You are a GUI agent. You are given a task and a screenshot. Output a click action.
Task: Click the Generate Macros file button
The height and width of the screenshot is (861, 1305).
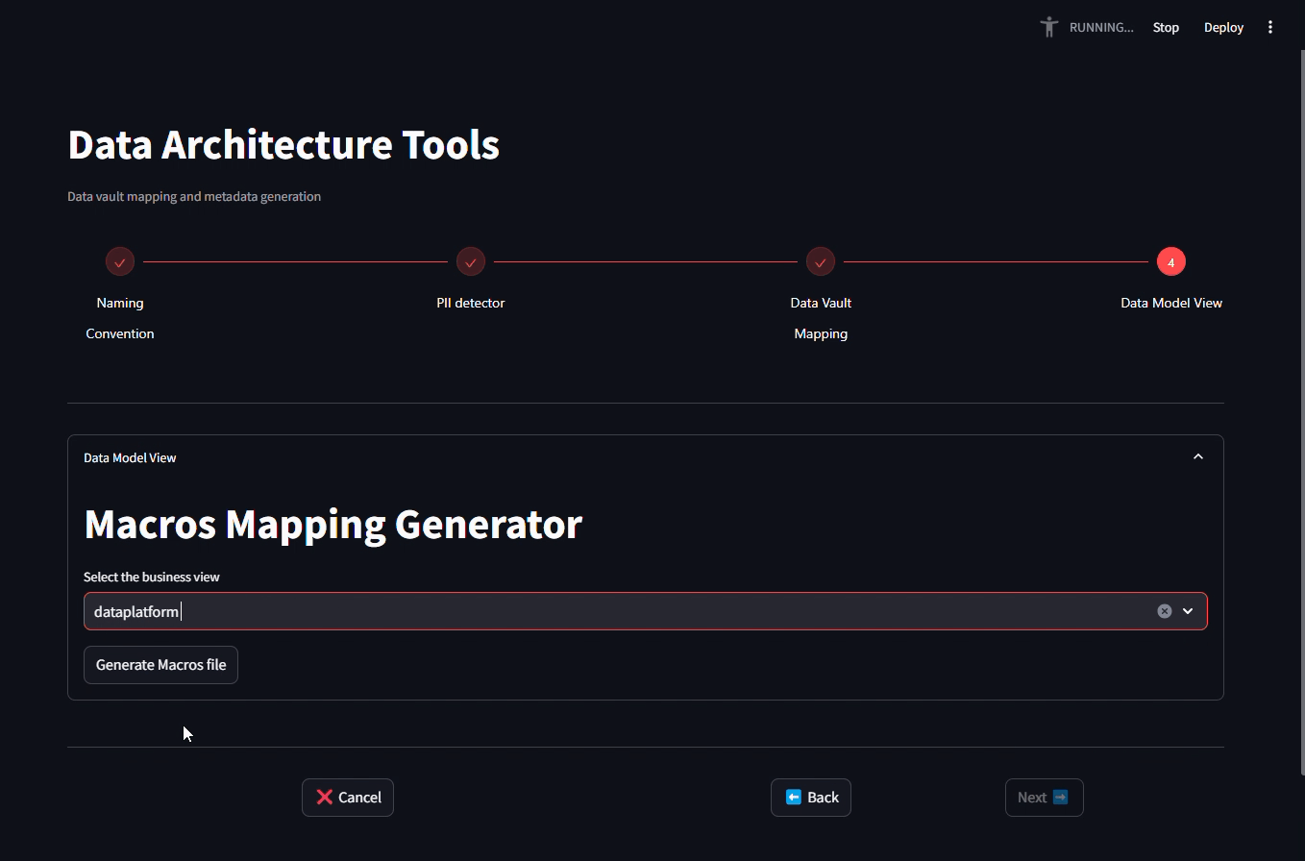tap(160, 664)
